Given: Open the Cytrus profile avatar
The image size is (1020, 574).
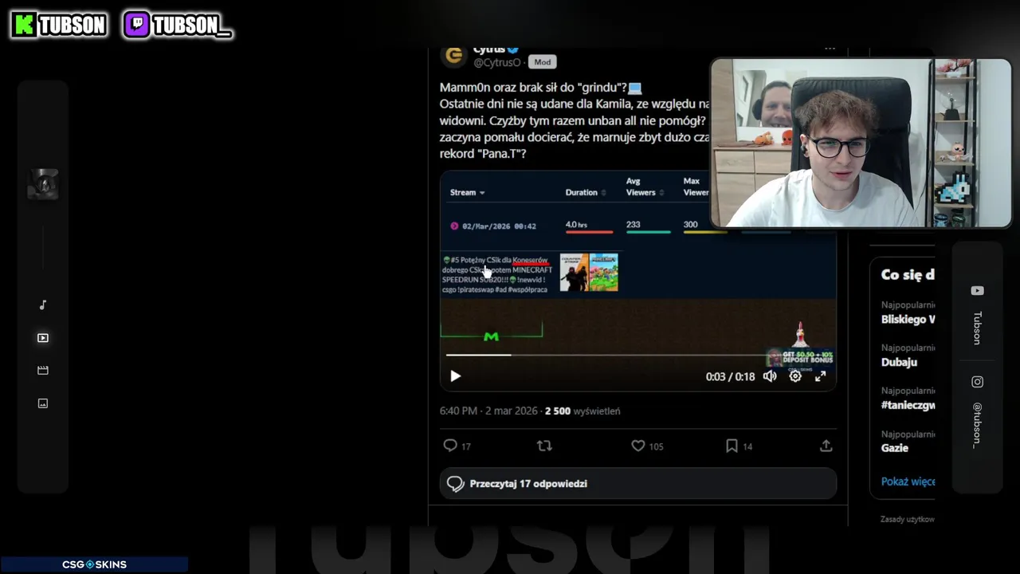Looking at the screenshot, I should point(454,54).
